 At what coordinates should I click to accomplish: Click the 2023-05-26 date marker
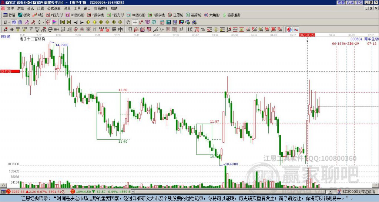[x=307, y=35]
